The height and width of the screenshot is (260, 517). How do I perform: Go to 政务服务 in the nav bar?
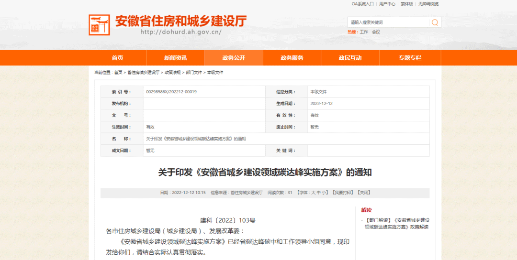click(292, 58)
